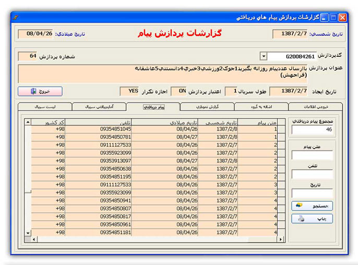The image size is (358, 265).
Task: Click the application icon in title bar
Action: point(16,17)
